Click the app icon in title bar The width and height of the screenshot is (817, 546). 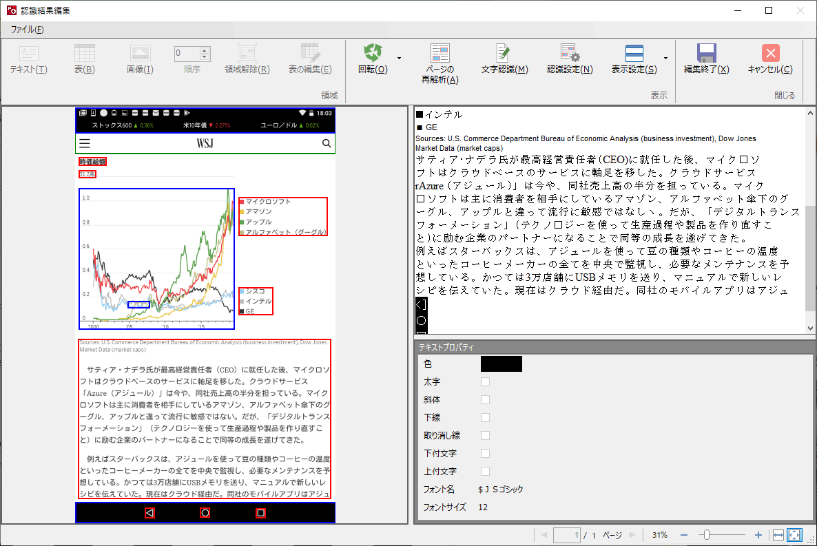coord(11,10)
